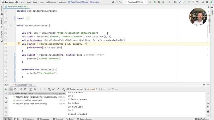Run FakeValueElfTests with the green play button
Viewport: 214px width, 120px height.
click(150, 2)
